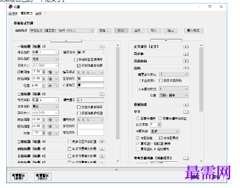
Task: Click 恢复默认(所有) button
Action: pyautogui.click(x=18, y=177)
